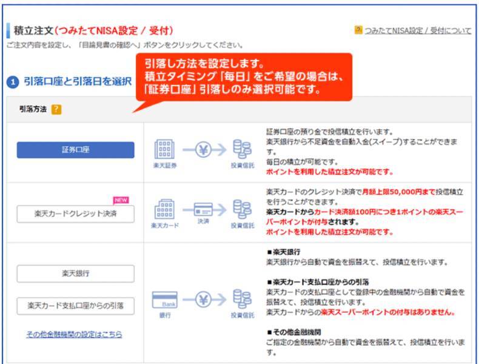The height and width of the screenshot is (364, 479).
Task: Click the yen circle icon in 証券口座 row
Action: [x=203, y=149]
